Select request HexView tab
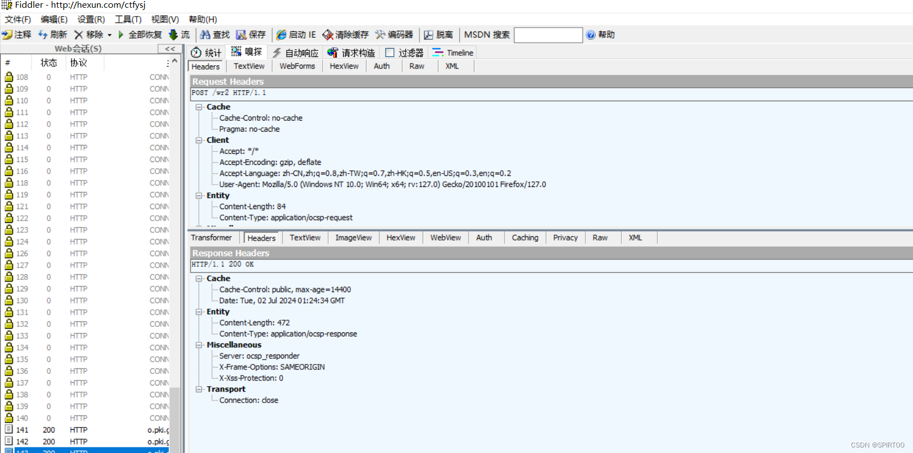Screen dimensions: 913x453 coord(344,66)
